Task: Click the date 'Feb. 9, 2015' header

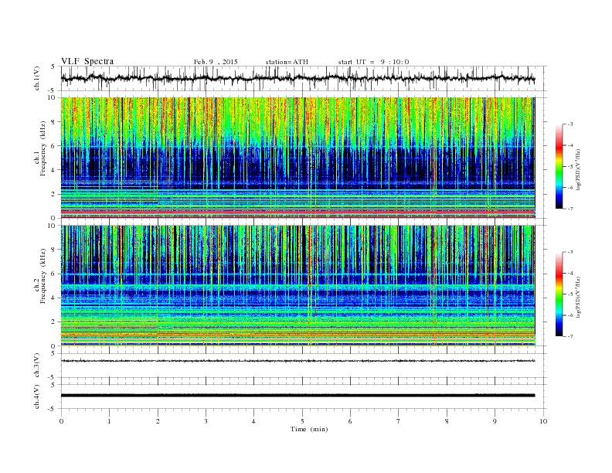Action: [x=216, y=62]
